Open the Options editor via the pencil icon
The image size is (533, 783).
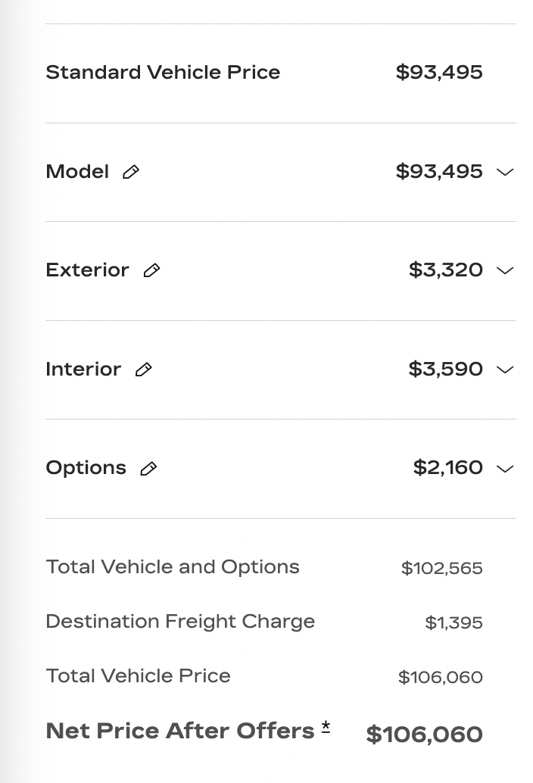click(x=148, y=469)
